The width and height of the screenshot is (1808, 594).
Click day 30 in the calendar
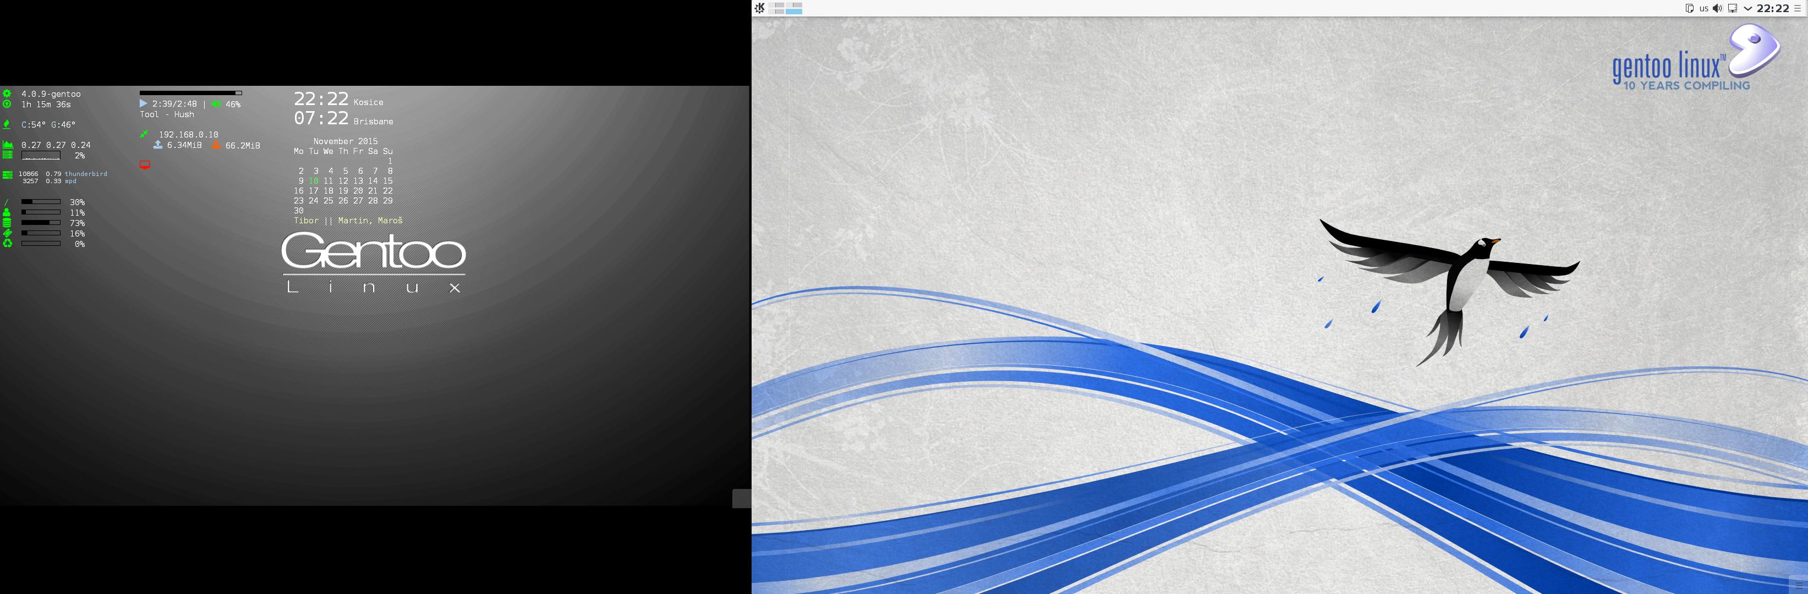(x=299, y=211)
